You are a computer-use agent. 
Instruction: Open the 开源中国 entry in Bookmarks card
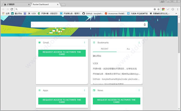(x=115, y=69)
